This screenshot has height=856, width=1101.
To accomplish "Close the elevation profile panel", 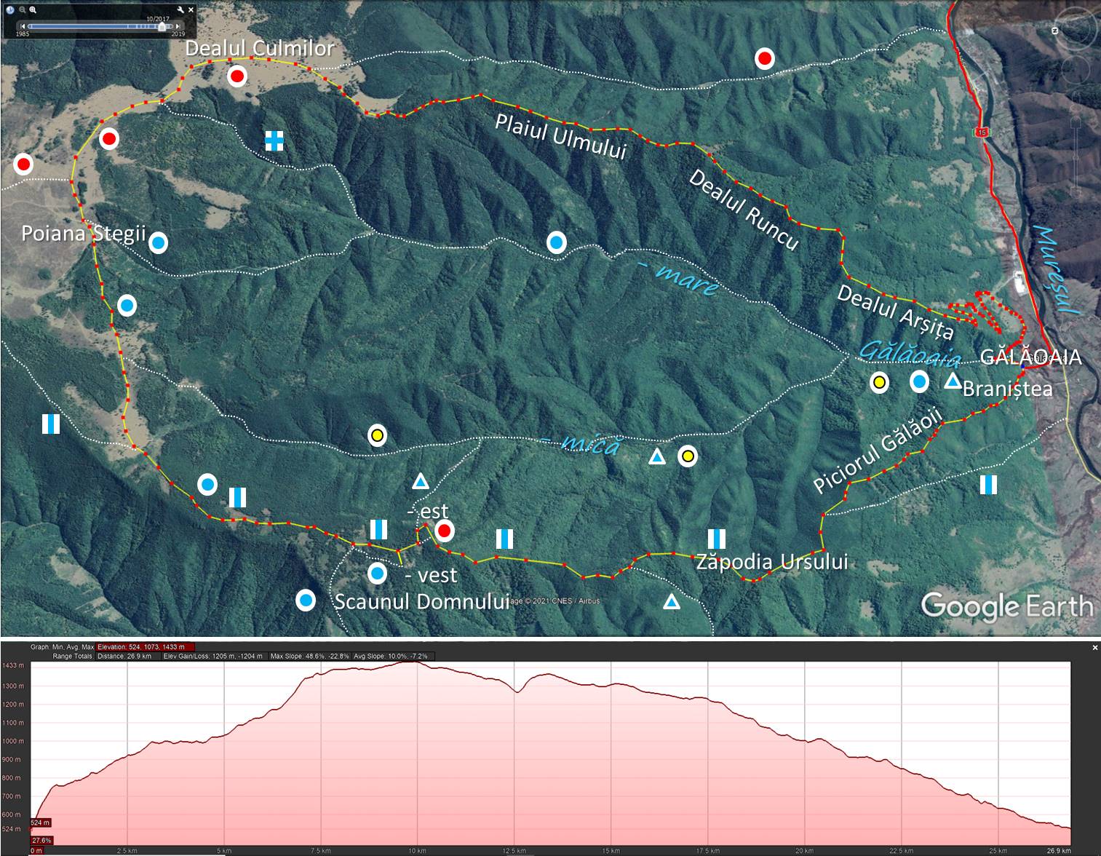I will click(x=1095, y=647).
